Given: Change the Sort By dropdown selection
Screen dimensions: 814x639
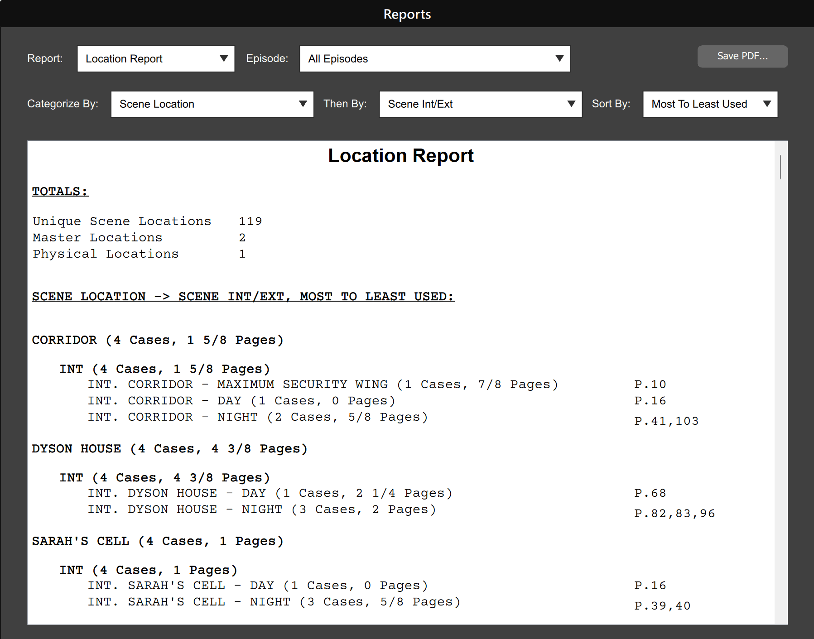Looking at the screenshot, I should [710, 104].
